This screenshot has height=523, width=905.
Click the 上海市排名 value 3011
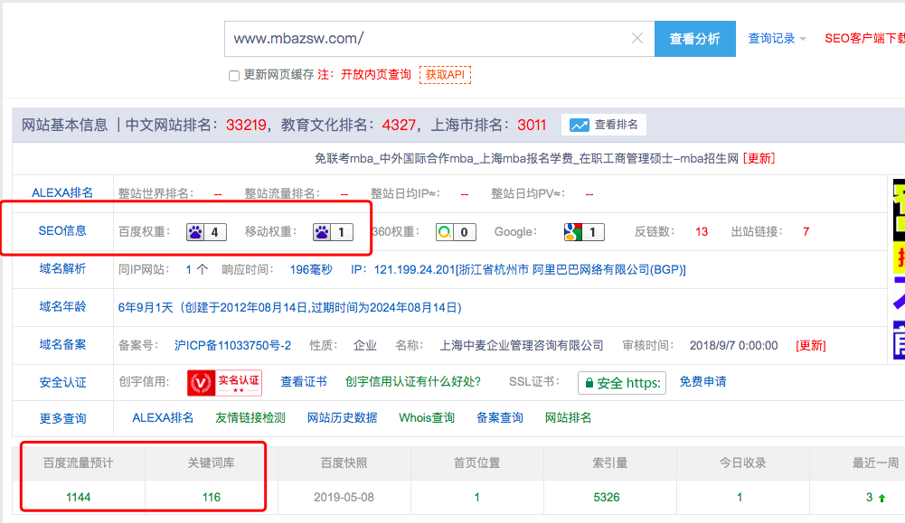532,126
